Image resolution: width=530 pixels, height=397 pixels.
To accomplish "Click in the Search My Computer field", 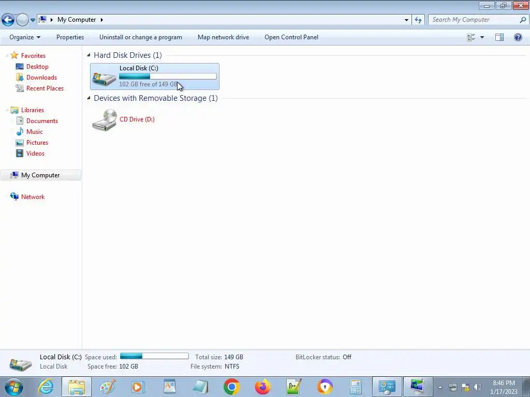I will coord(475,20).
